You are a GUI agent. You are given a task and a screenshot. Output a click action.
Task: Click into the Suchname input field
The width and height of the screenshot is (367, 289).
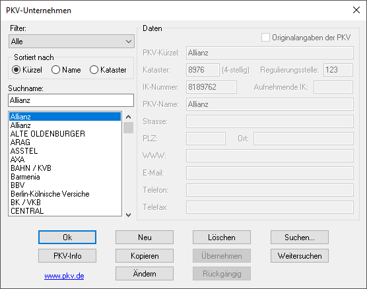(x=71, y=100)
